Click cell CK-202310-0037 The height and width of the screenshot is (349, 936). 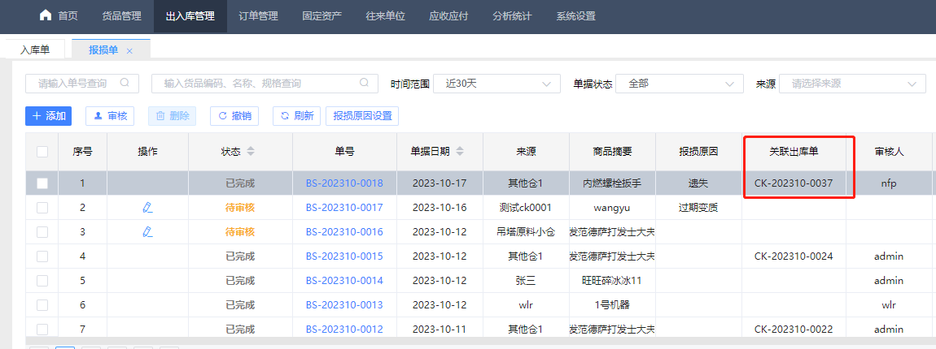point(794,183)
